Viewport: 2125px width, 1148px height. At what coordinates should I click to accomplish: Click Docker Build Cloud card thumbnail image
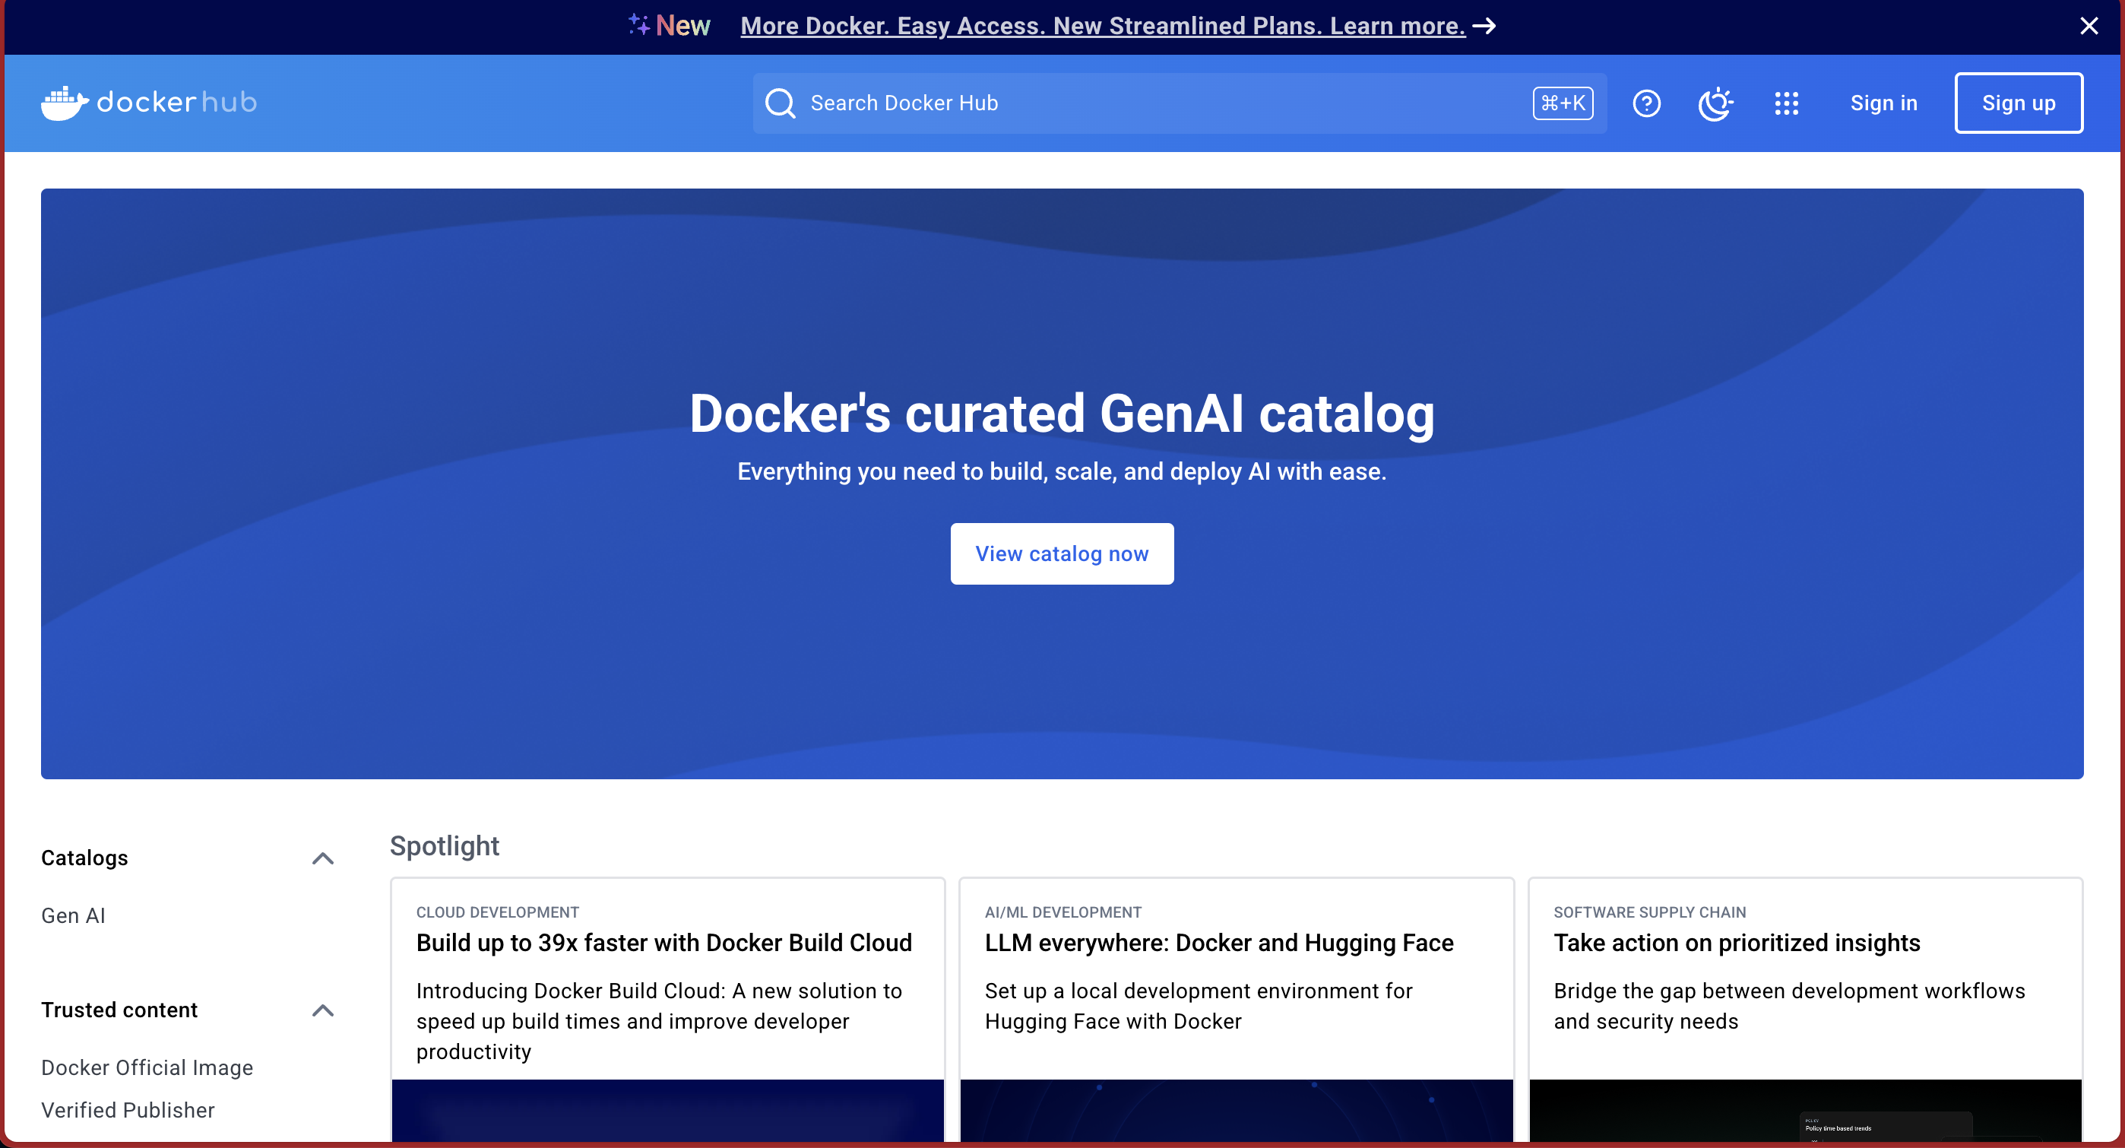coord(667,1111)
